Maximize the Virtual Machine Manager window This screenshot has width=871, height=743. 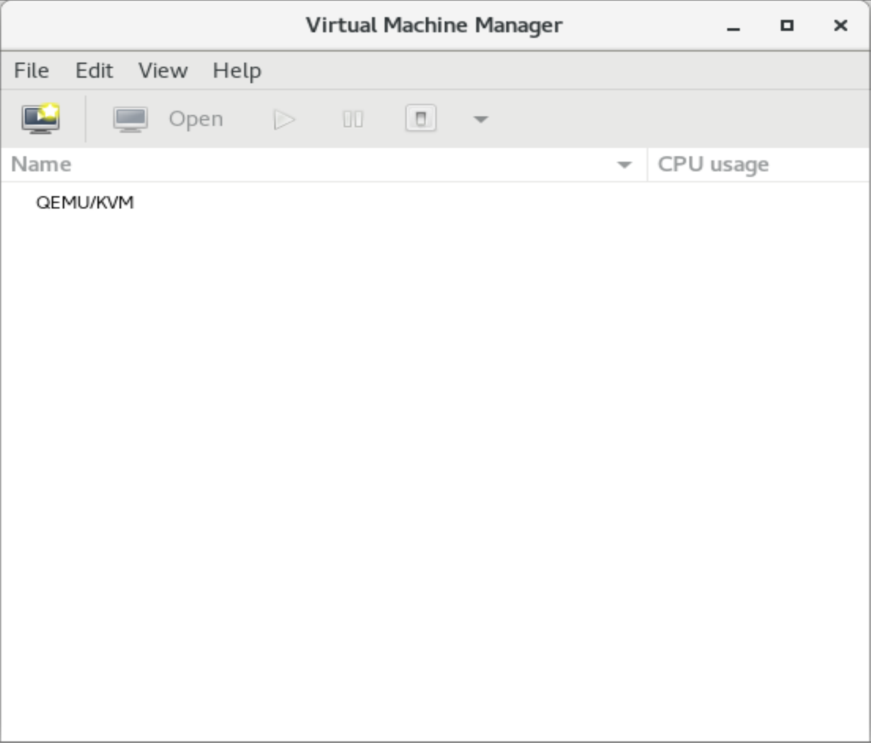point(787,25)
